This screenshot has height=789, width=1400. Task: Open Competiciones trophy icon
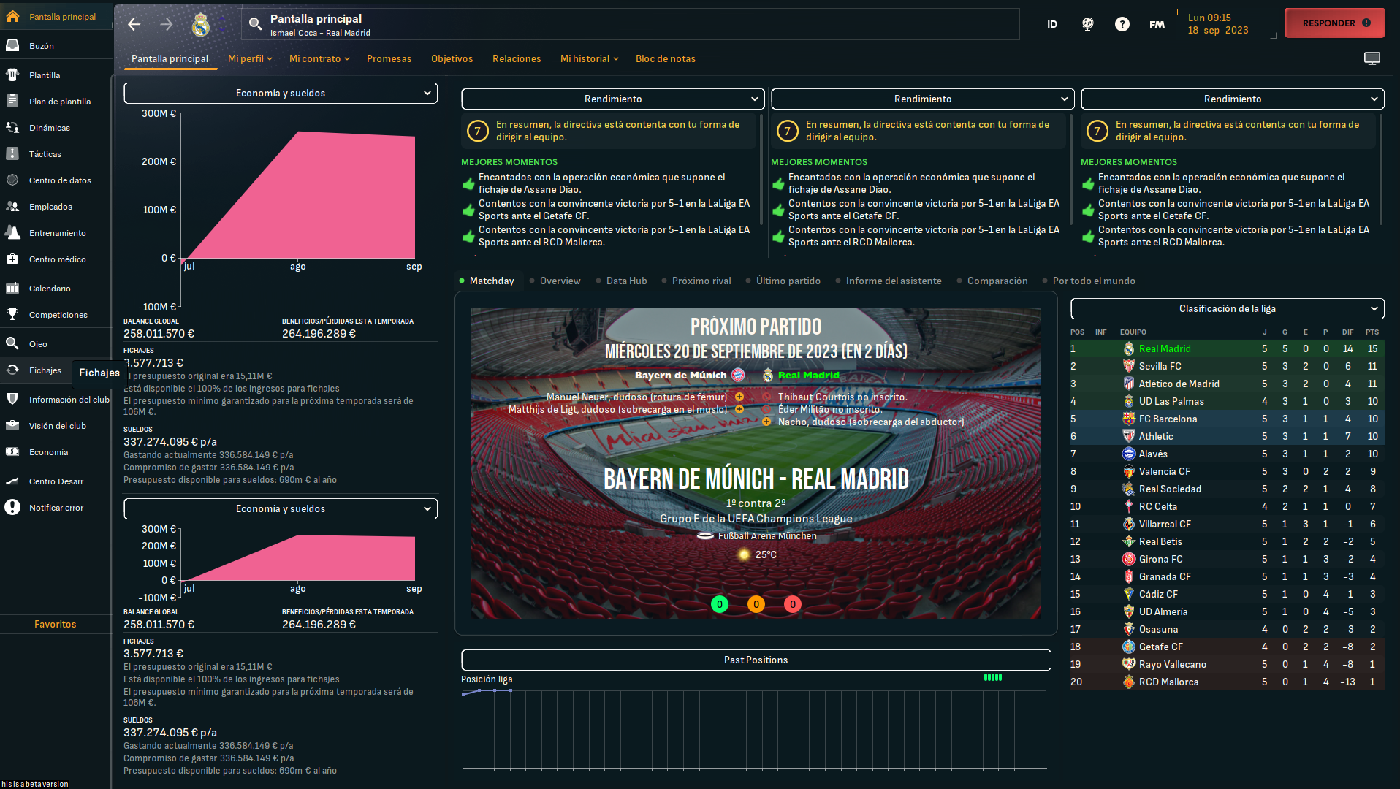(x=12, y=314)
